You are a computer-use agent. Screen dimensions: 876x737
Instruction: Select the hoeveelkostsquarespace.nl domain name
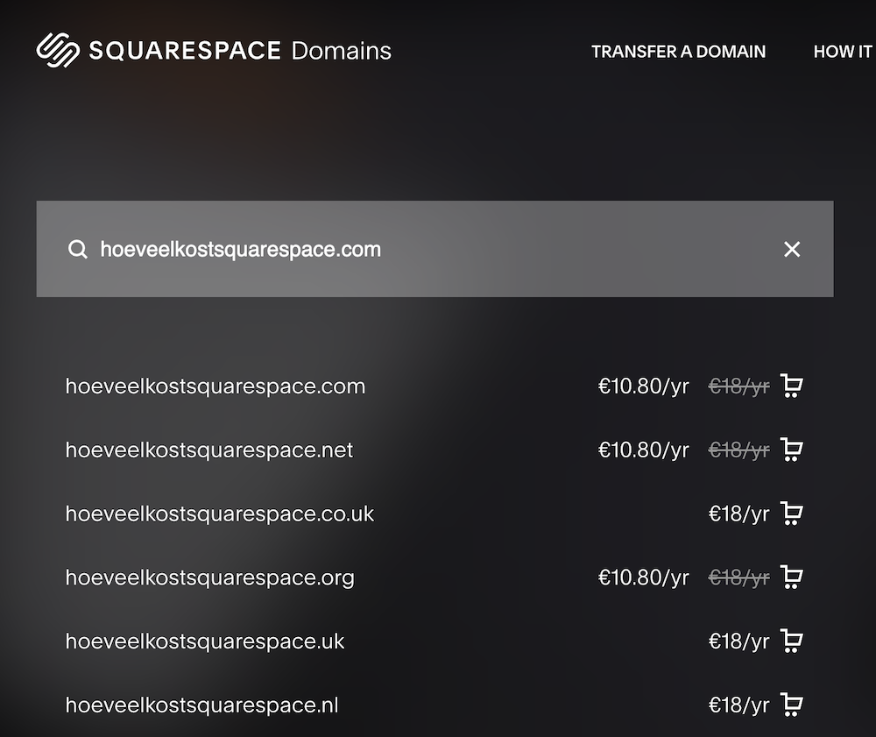201,705
